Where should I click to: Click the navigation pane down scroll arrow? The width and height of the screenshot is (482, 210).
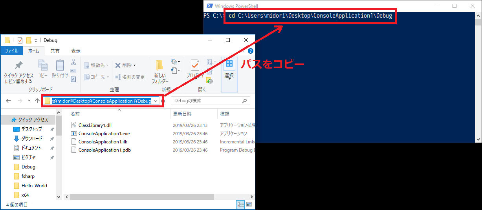point(59,197)
